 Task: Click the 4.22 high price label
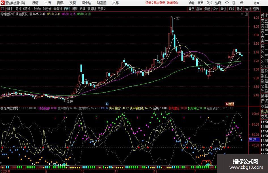[177, 18]
